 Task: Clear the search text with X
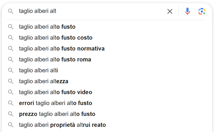(170, 11)
